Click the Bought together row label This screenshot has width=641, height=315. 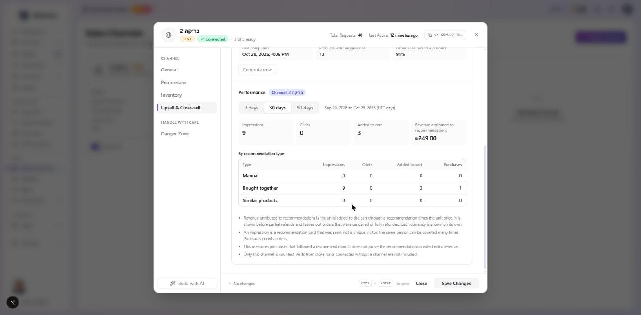click(260, 188)
